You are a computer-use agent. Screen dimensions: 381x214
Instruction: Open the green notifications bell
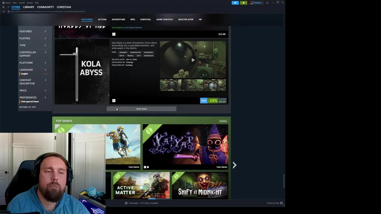click(243, 3)
